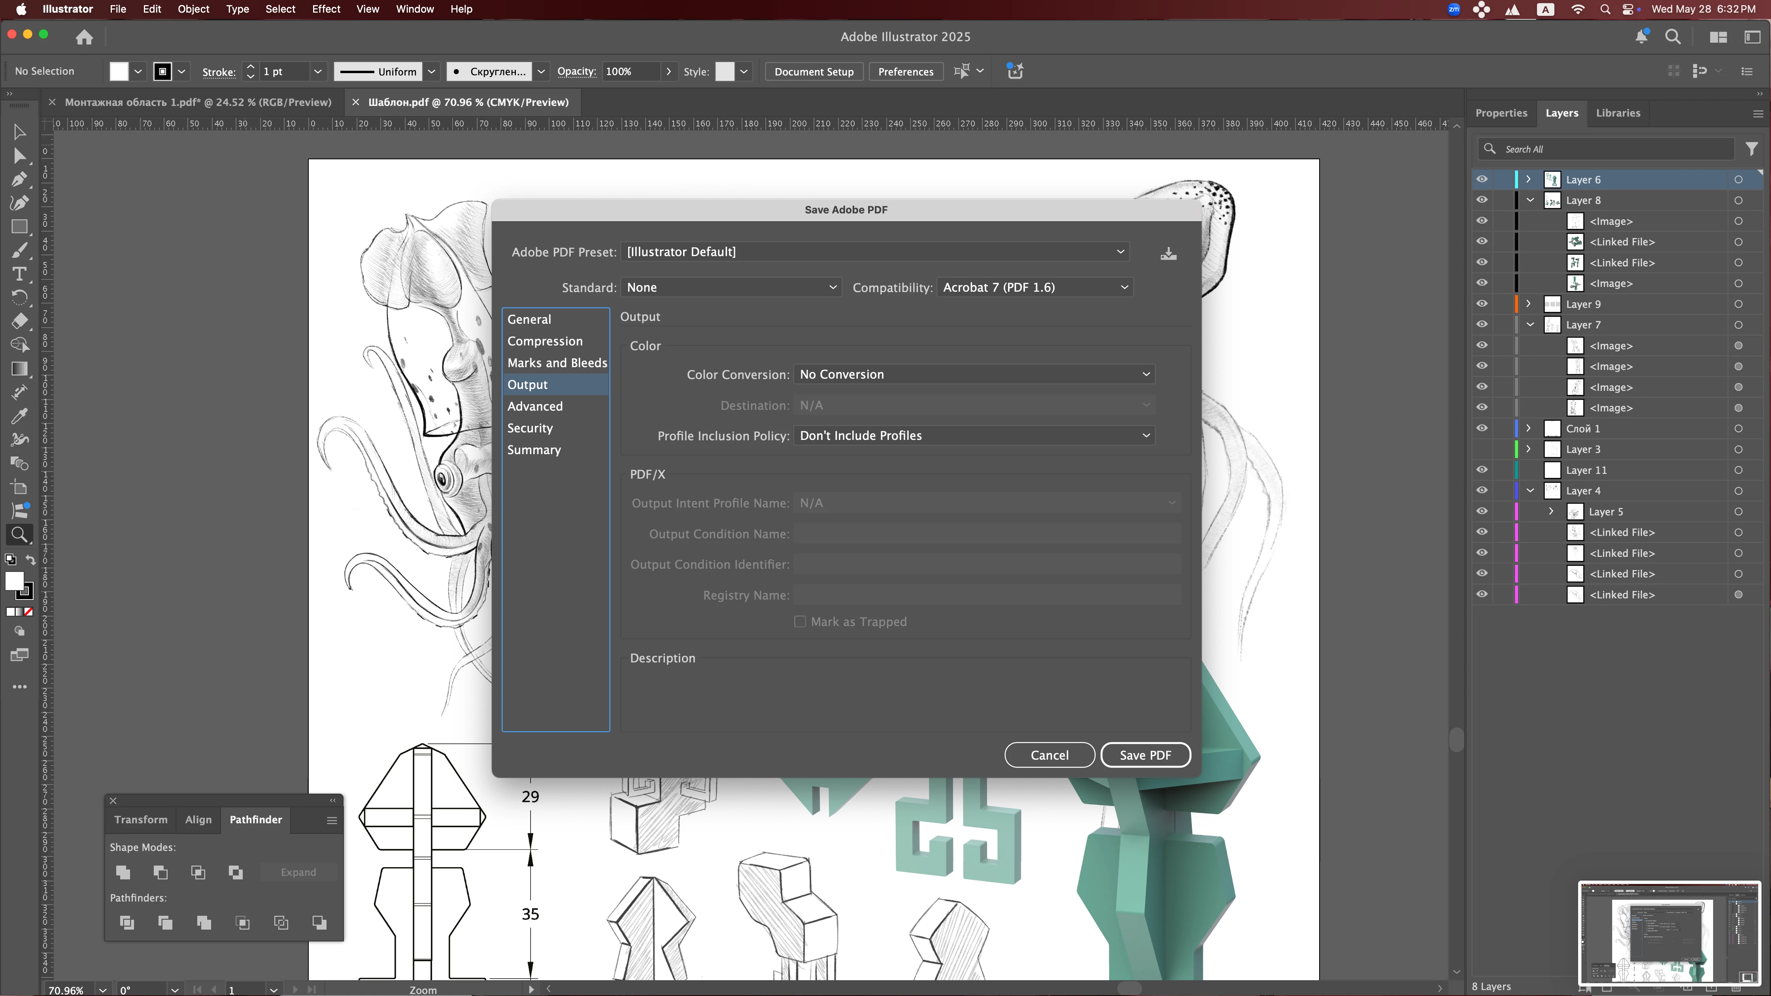Viewport: 1771px width, 996px height.
Task: Open the Color Conversion dropdown
Action: 974,375
